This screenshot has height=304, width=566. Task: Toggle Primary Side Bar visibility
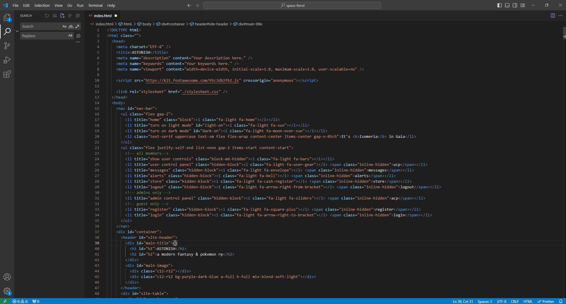[x=500, y=5]
